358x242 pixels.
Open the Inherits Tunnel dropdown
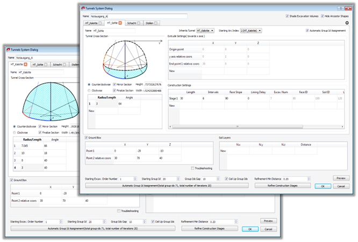205,31
